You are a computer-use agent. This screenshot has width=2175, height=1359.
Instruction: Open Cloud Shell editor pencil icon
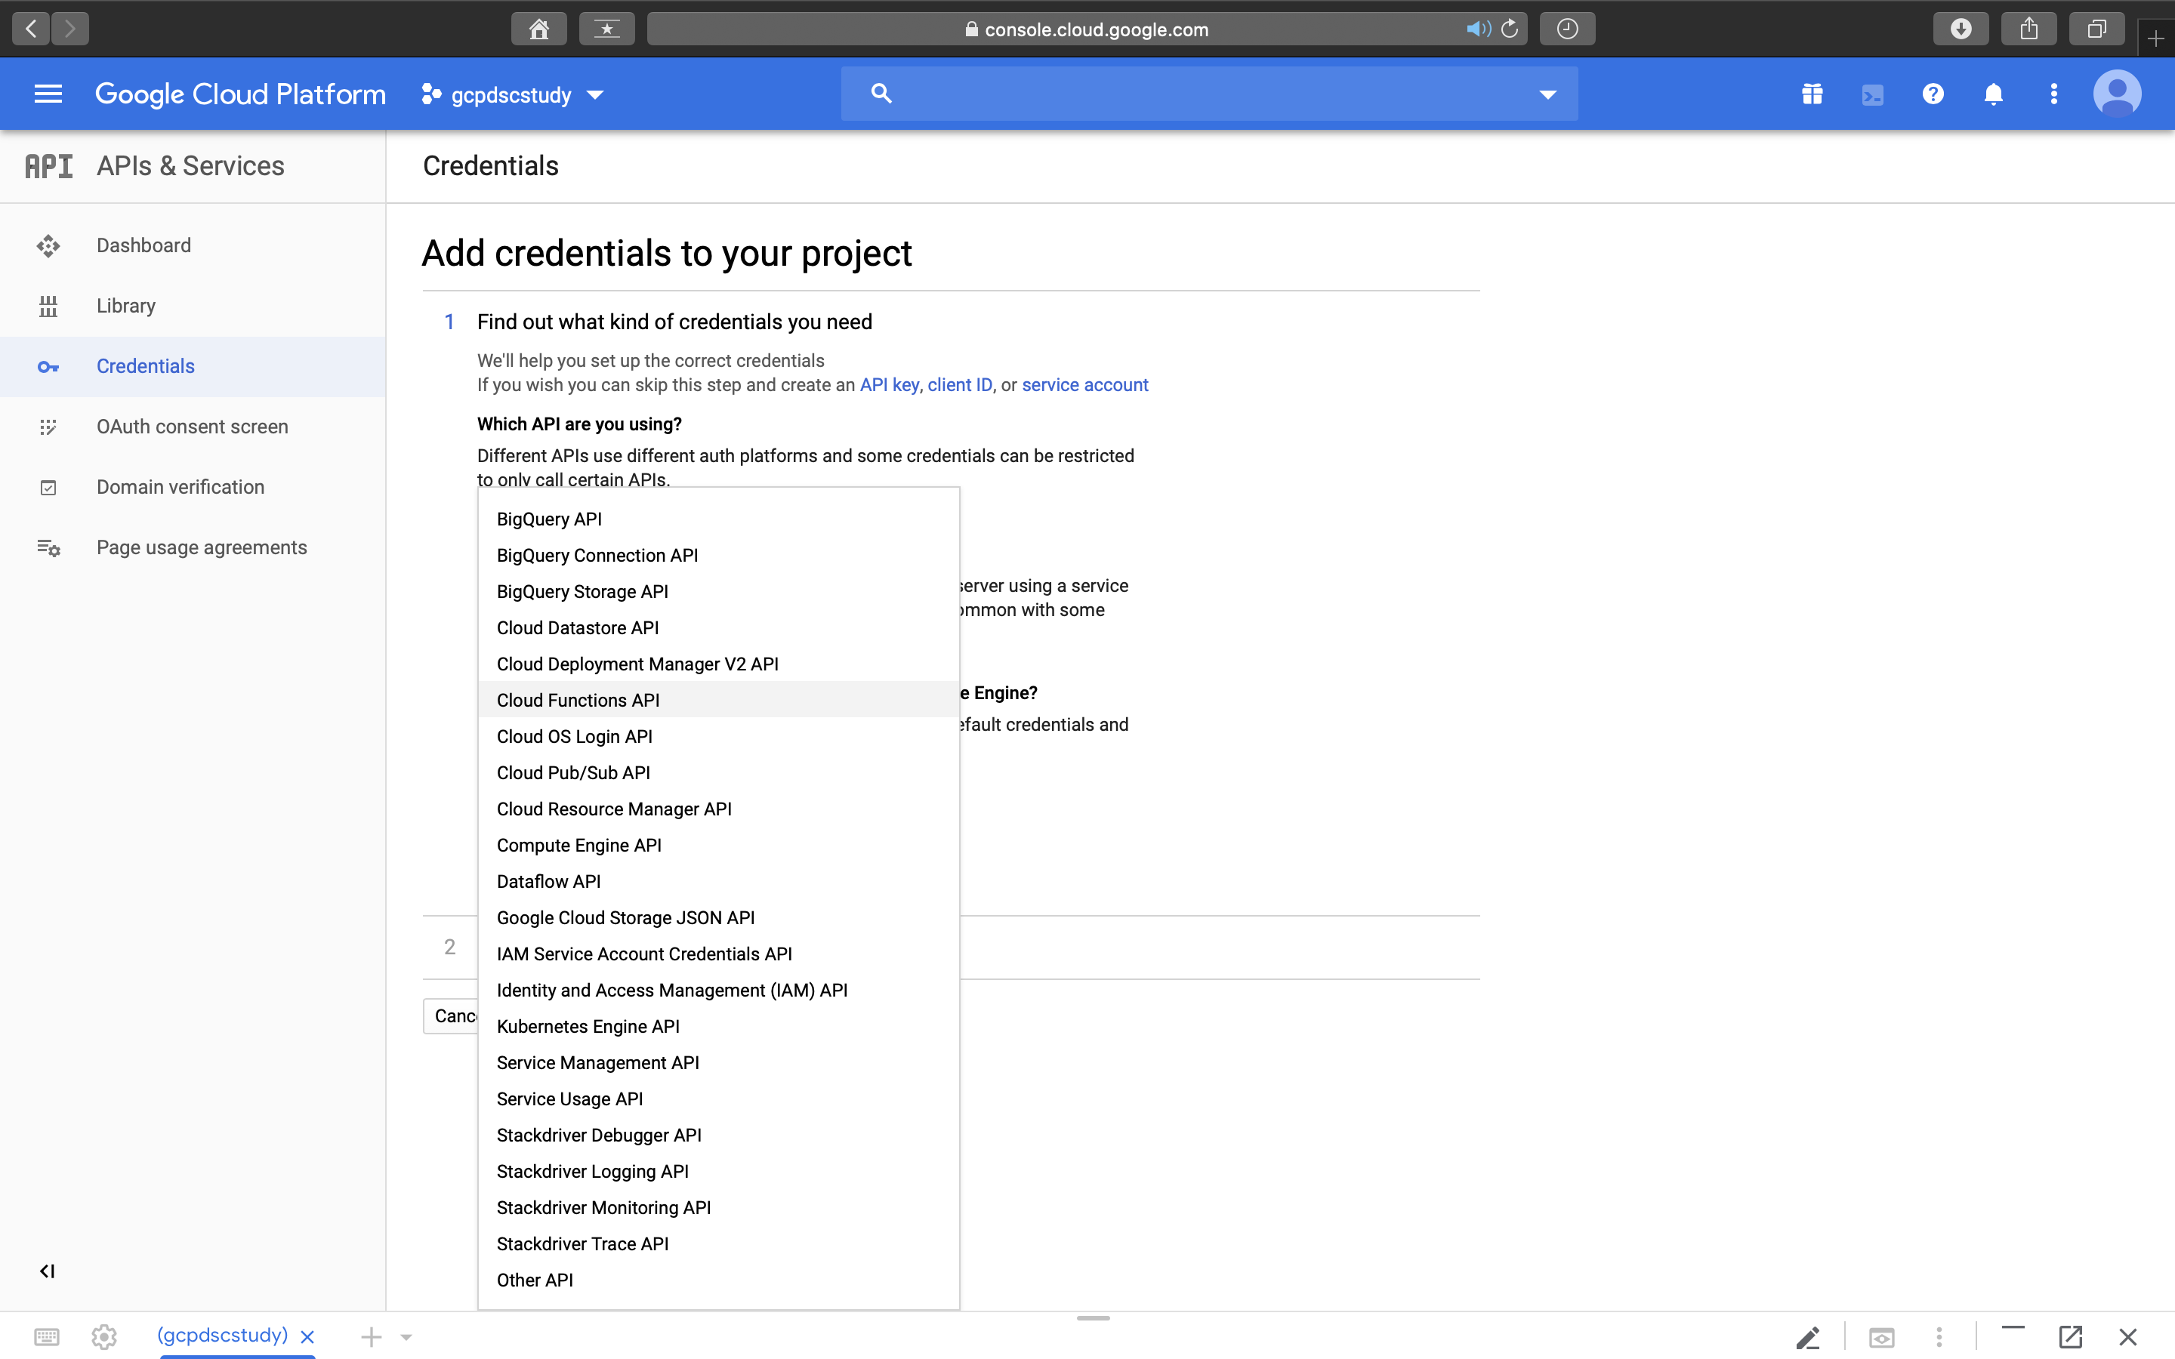(x=1807, y=1337)
